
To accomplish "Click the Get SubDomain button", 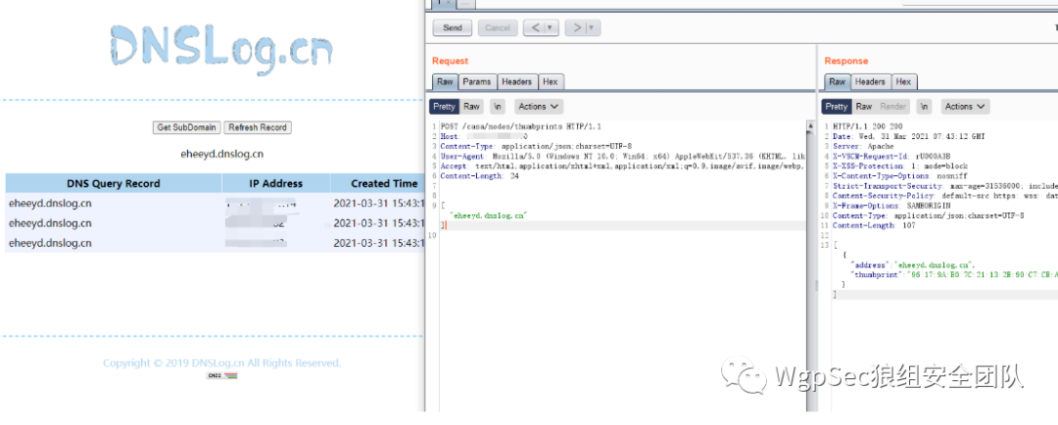I will (x=187, y=127).
